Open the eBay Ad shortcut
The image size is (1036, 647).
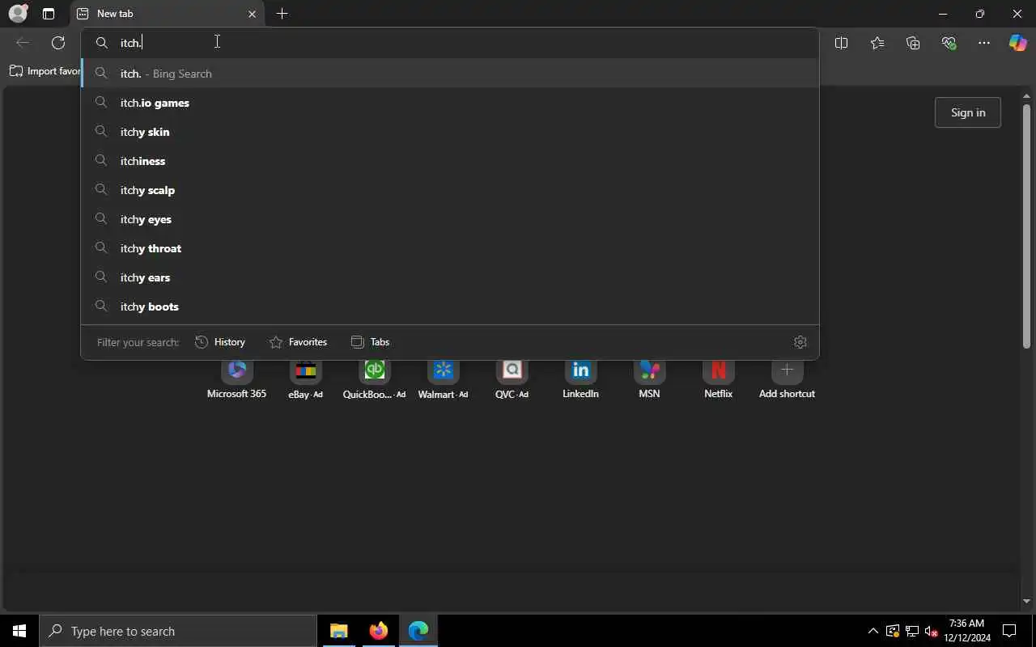point(305,378)
